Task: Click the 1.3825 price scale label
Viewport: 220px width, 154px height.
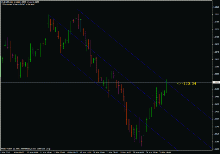Action: click(216, 7)
